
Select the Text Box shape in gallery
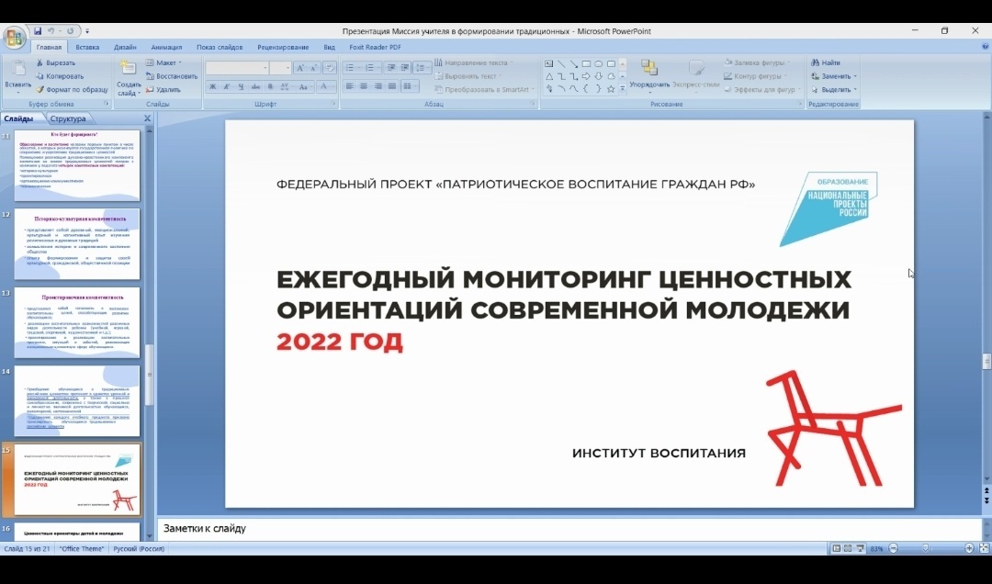coord(548,64)
